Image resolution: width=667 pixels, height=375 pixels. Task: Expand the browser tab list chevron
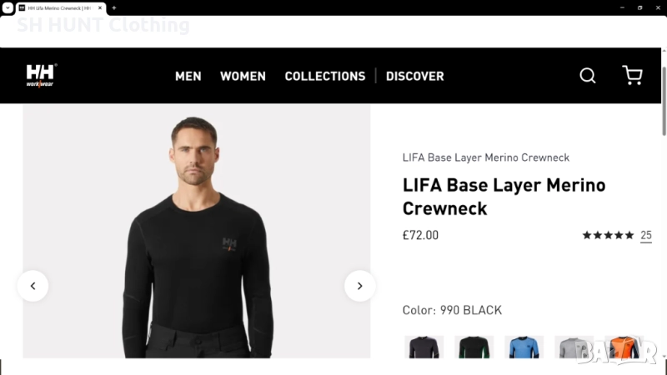point(7,7)
